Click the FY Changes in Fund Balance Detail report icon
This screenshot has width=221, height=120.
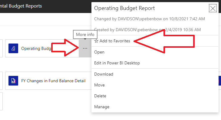(13, 81)
